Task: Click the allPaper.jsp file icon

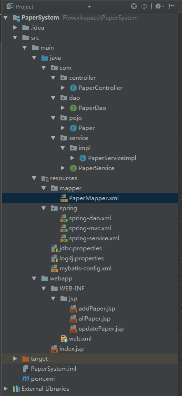Action: [73, 319]
